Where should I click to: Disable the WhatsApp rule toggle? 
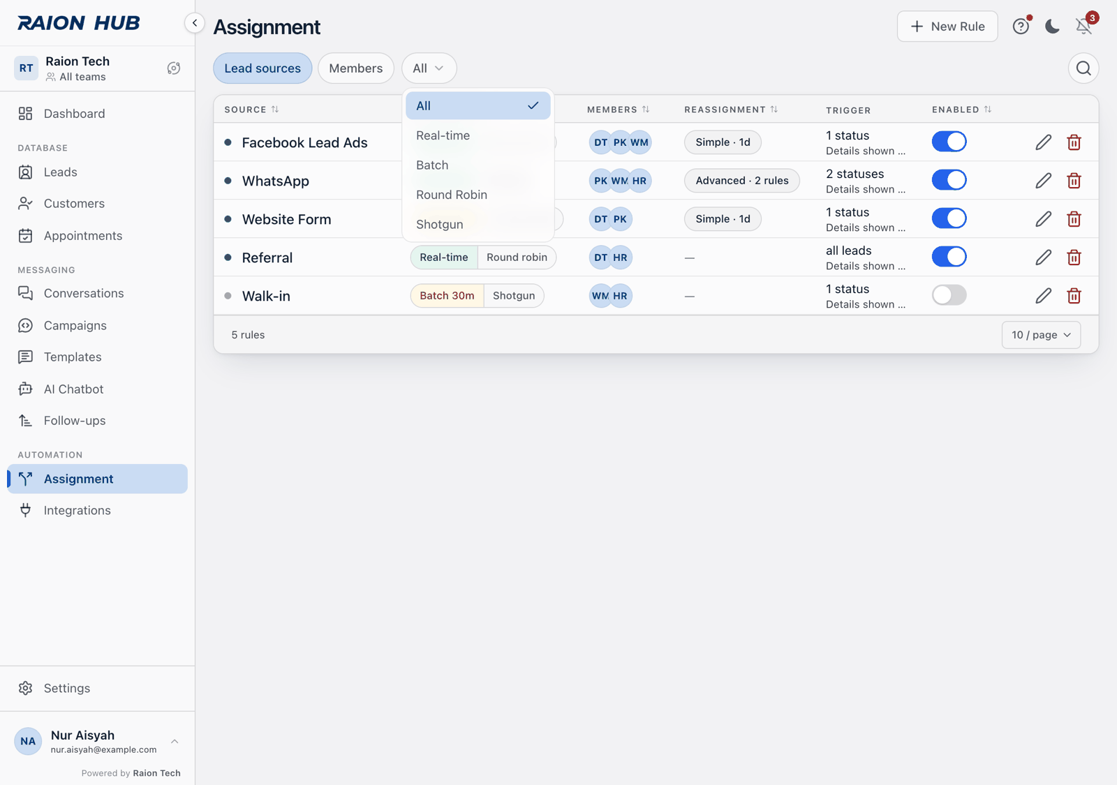949,180
